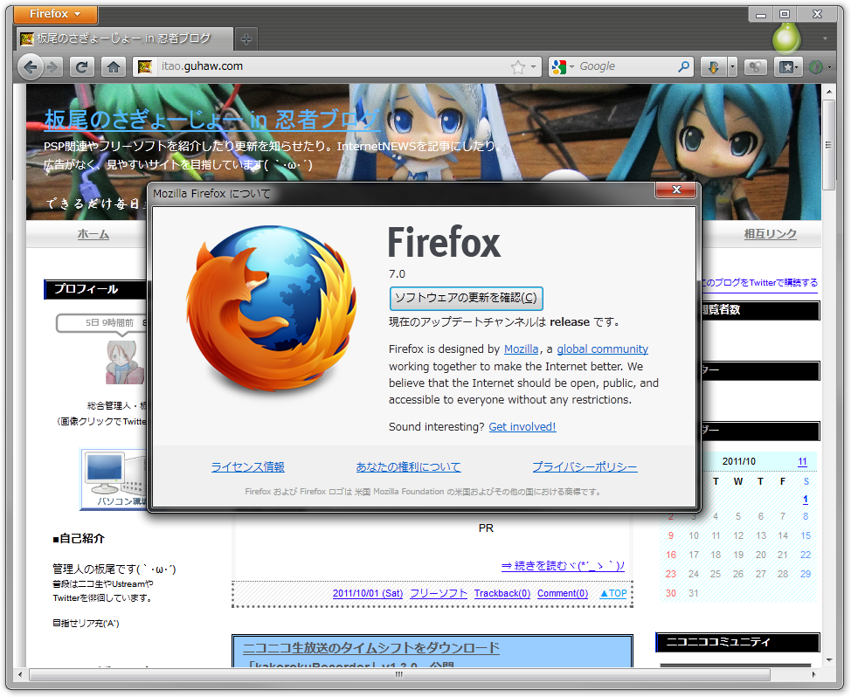Click the 7.0 version text
Viewport: 851px width, 697px height.
tap(397, 274)
